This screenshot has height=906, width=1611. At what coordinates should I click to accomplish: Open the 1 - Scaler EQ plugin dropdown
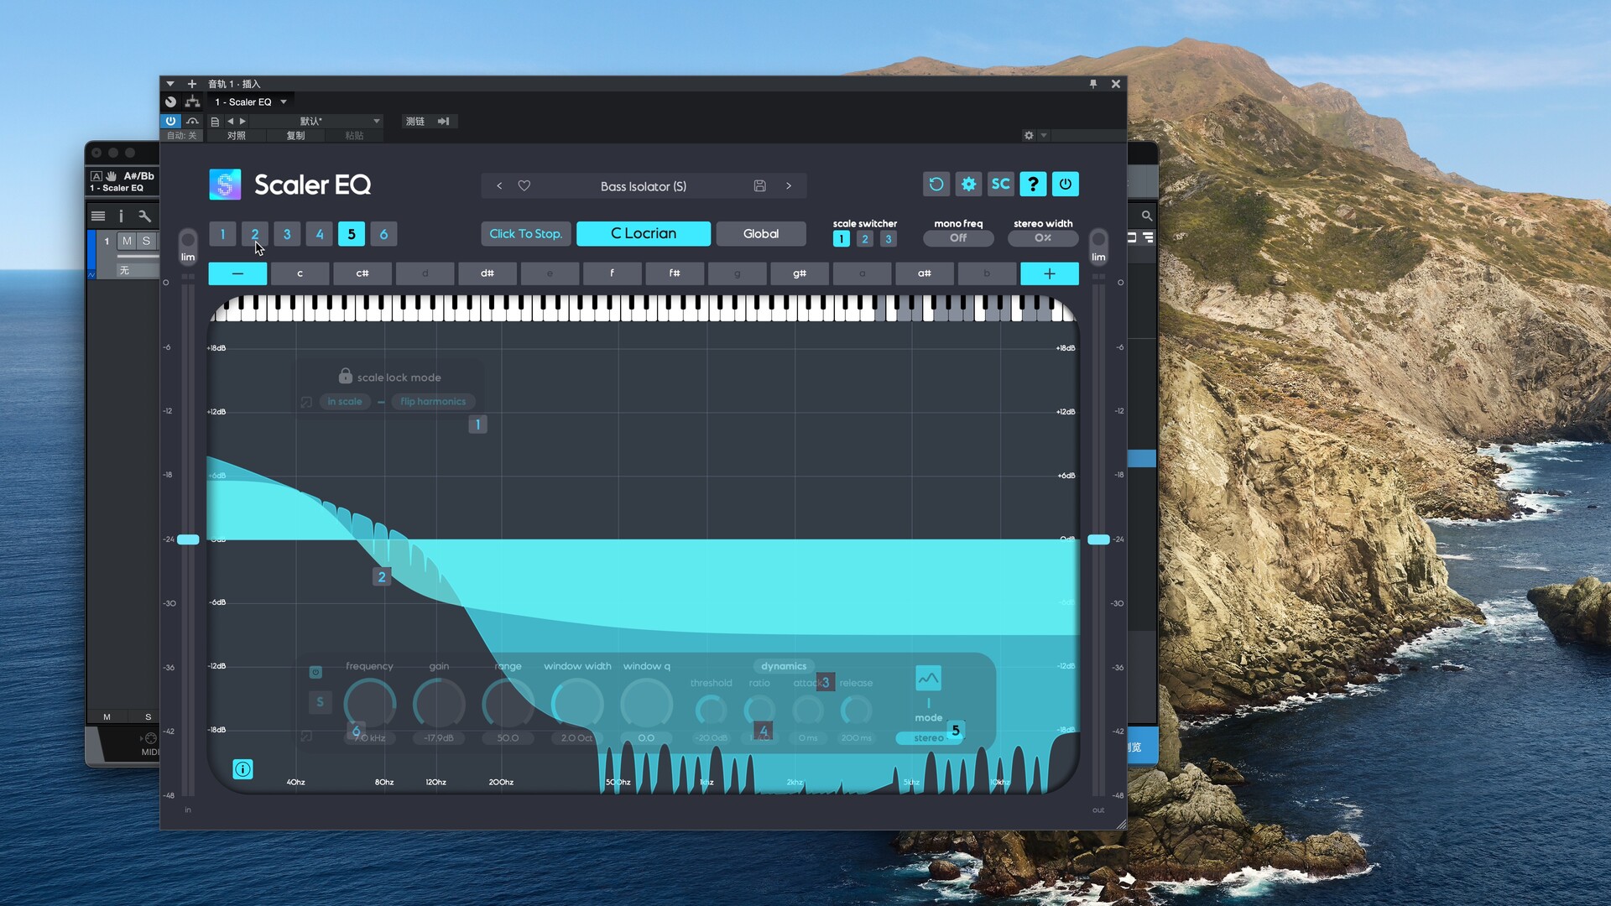251,102
